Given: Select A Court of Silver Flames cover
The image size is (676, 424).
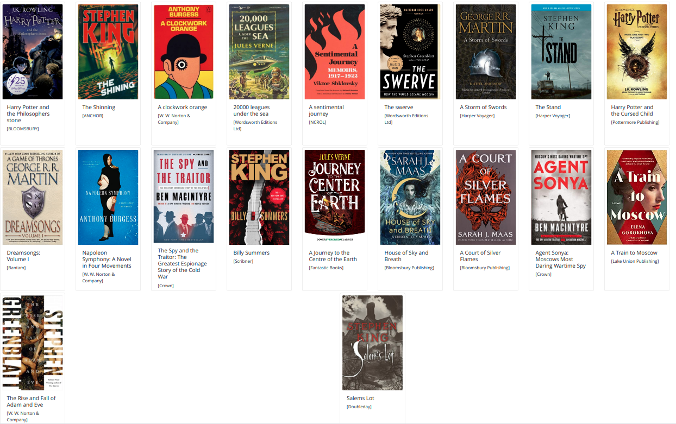Looking at the screenshot, I should click(x=486, y=197).
